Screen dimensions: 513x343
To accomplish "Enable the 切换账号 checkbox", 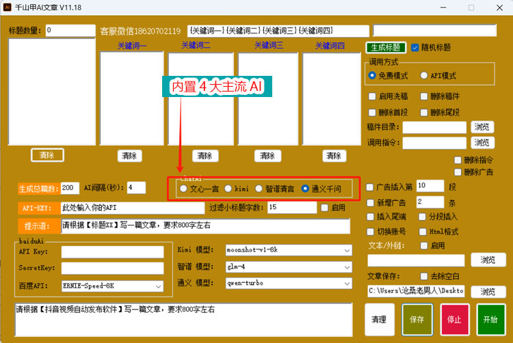I will (x=370, y=232).
